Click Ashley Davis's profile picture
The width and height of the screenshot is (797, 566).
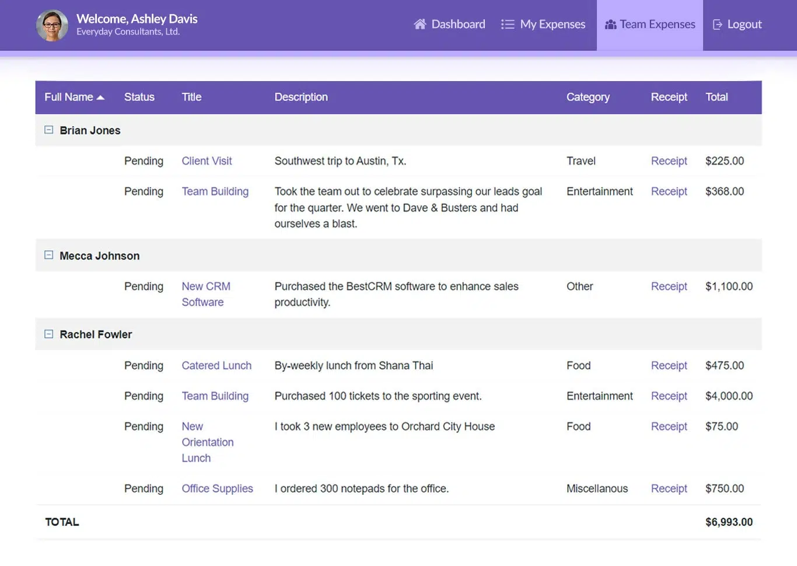point(51,25)
